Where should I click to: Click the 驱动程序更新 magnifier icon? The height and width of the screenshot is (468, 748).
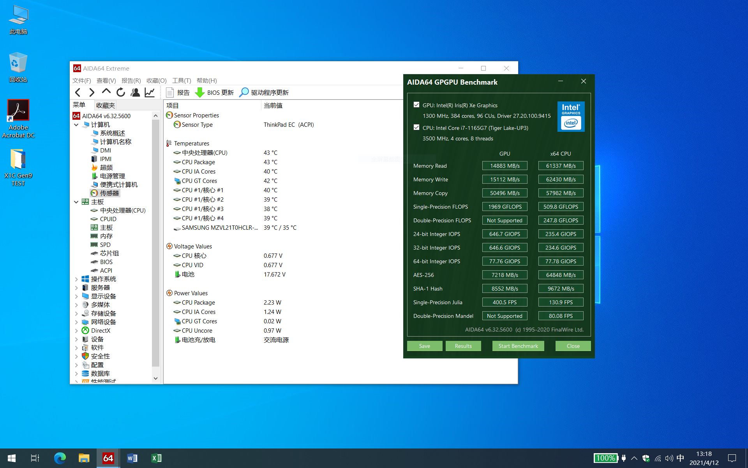(244, 92)
